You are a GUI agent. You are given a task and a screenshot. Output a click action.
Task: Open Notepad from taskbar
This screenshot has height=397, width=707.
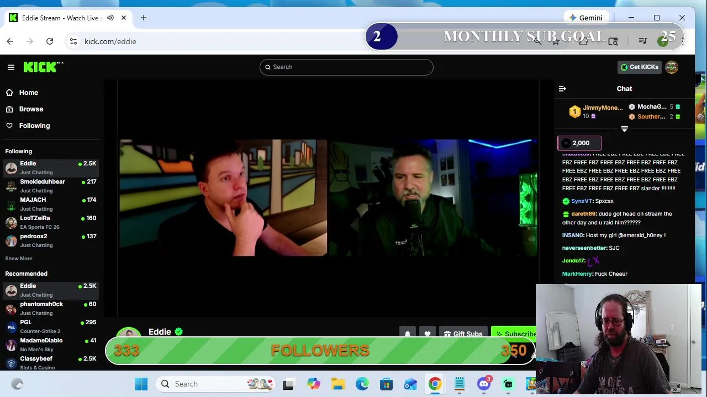click(x=460, y=384)
